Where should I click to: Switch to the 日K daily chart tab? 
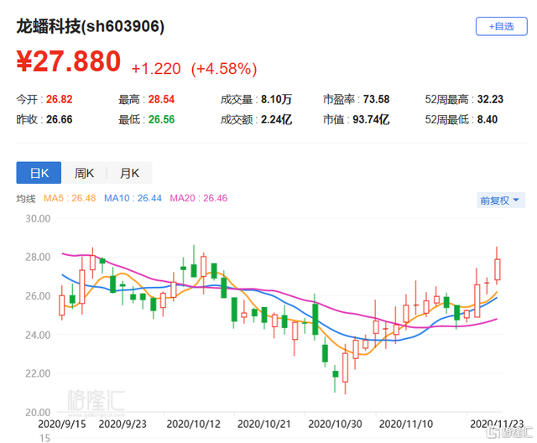(x=39, y=173)
